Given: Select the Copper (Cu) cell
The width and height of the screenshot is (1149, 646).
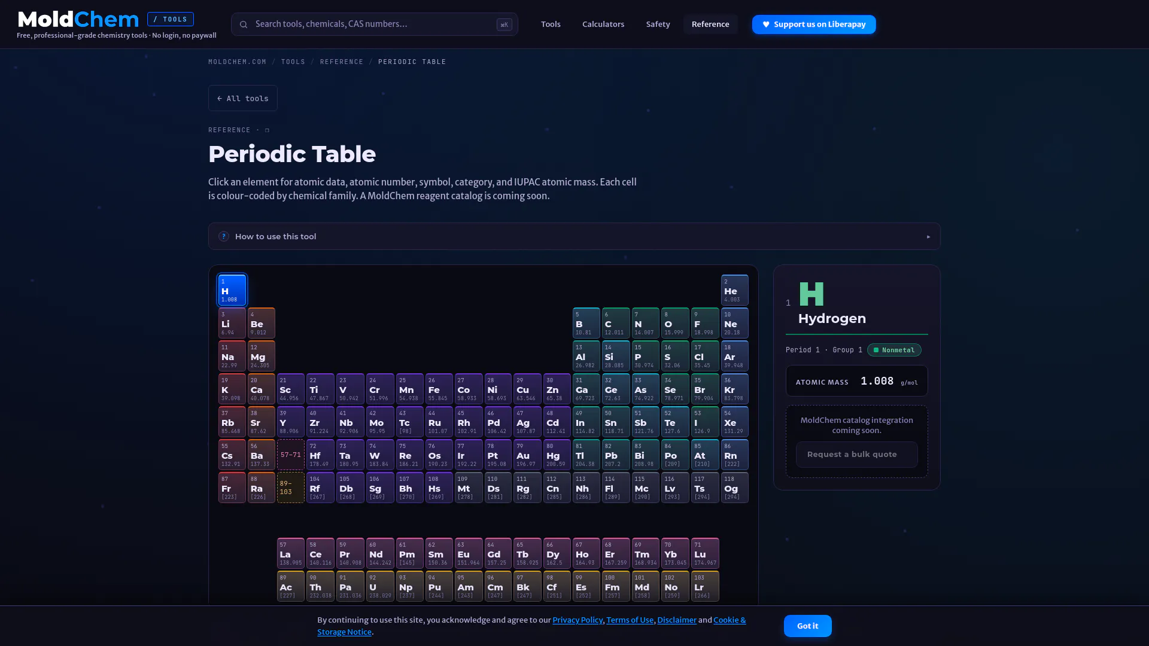Looking at the screenshot, I should 527,389.
